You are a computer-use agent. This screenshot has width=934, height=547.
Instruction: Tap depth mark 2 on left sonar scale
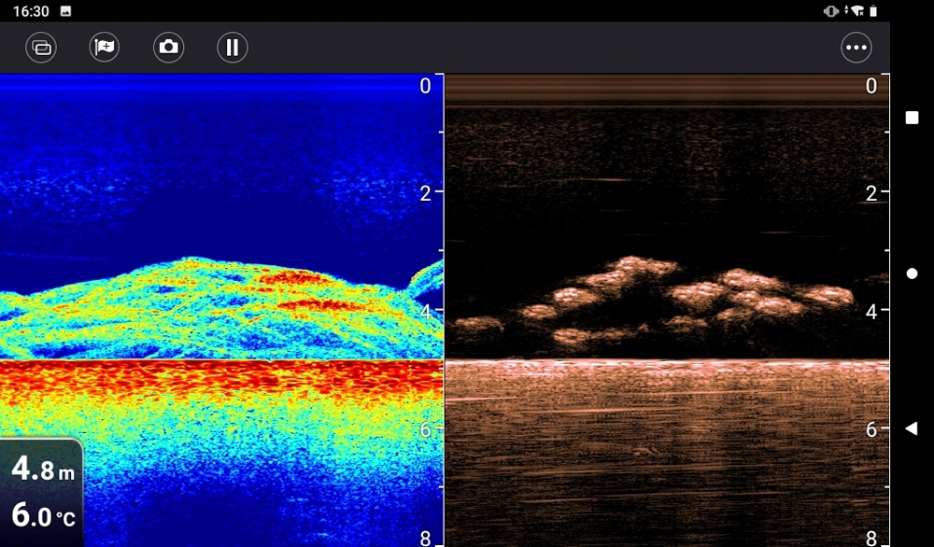coord(426,192)
